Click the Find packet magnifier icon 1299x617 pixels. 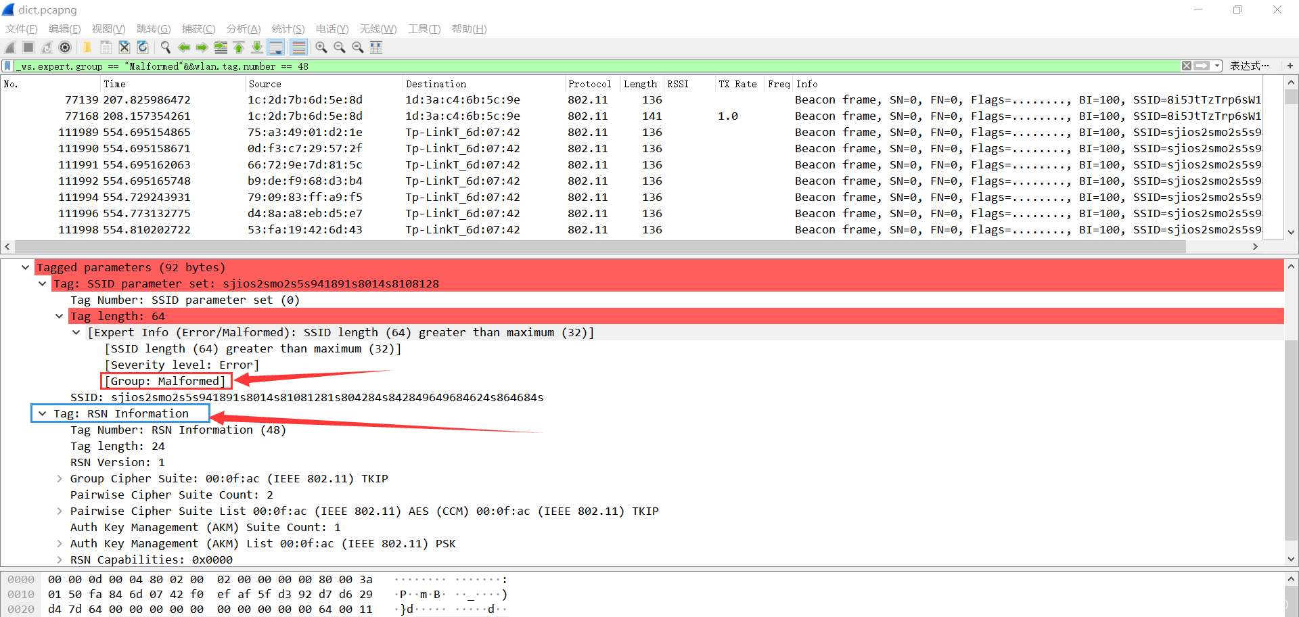(x=165, y=47)
